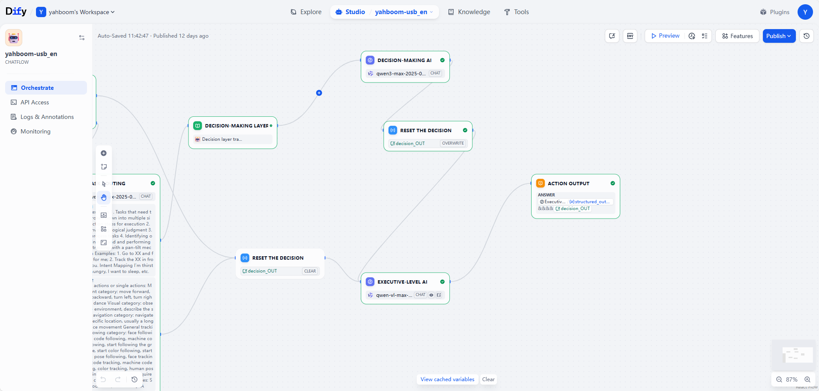Open the workflow checklist icon
The image size is (819, 391).
coord(705,36)
